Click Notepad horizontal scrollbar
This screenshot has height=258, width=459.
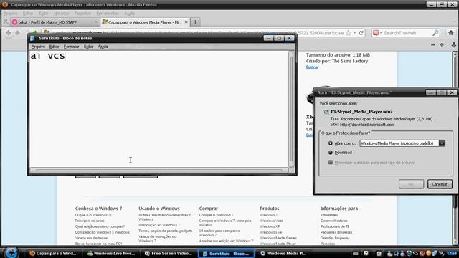pyautogui.click(x=159, y=170)
